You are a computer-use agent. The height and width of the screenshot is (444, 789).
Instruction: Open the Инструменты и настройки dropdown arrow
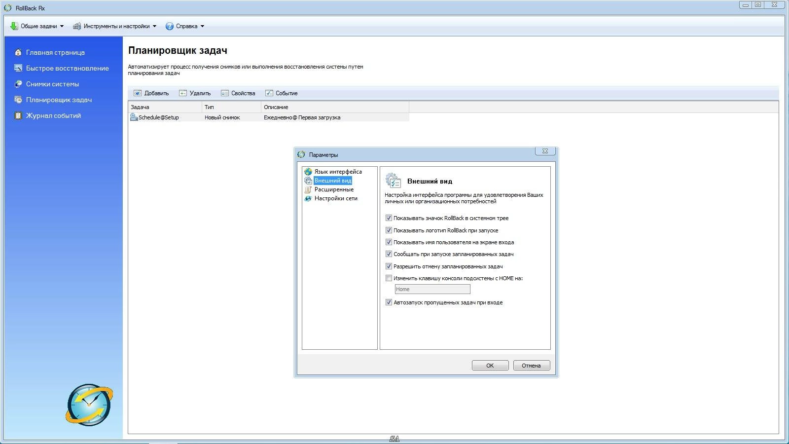(x=154, y=26)
